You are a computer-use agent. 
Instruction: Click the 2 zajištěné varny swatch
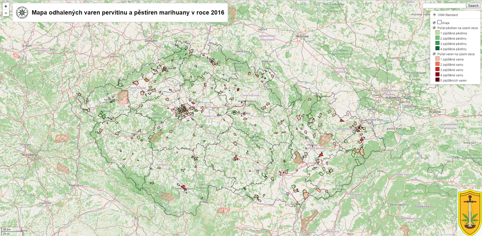click(437, 64)
